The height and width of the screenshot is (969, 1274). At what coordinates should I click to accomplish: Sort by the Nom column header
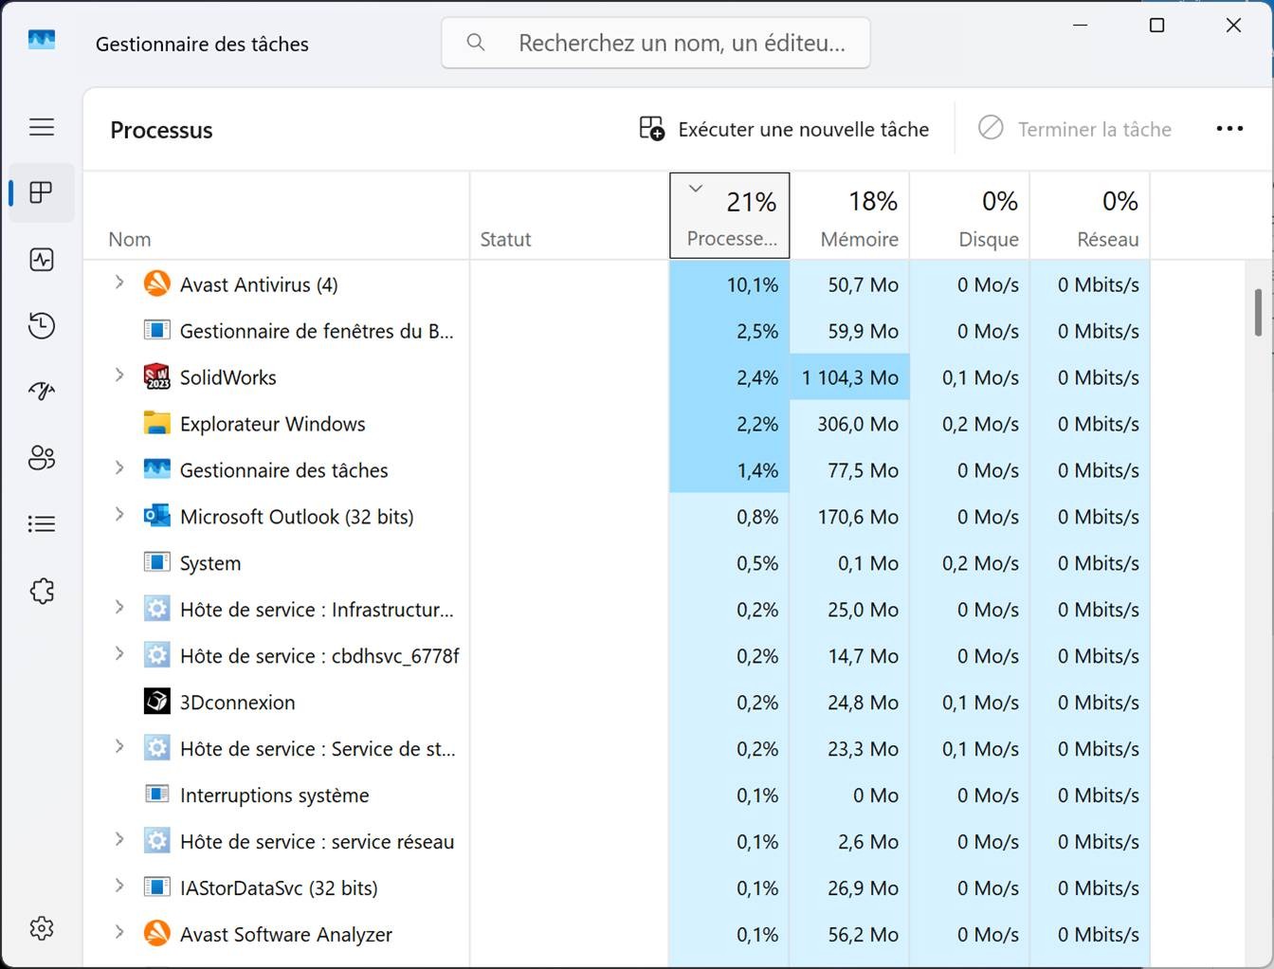[x=277, y=215]
